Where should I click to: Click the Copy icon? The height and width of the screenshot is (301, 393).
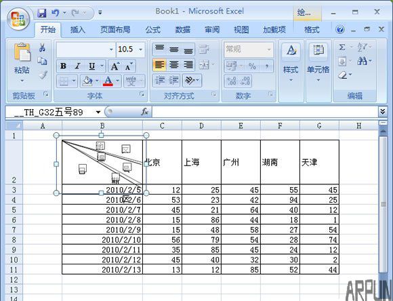point(42,61)
